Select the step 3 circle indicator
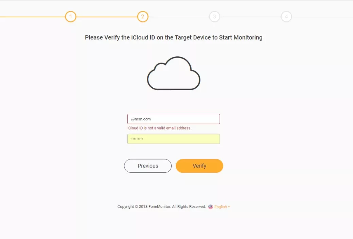This screenshot has width=353, height=239. [214, 17]
